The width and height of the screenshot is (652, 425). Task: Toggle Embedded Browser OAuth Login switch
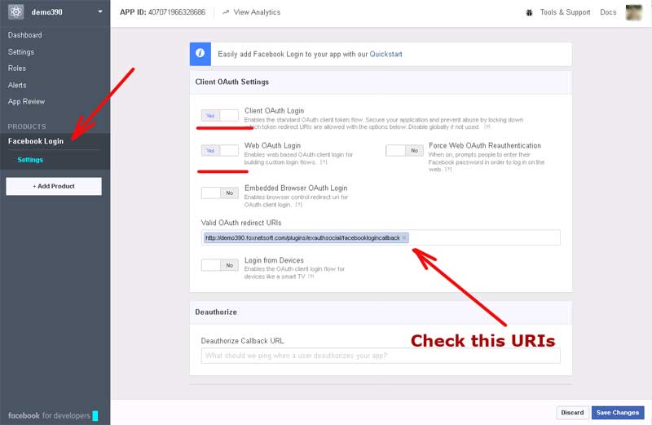coord(219,193)
